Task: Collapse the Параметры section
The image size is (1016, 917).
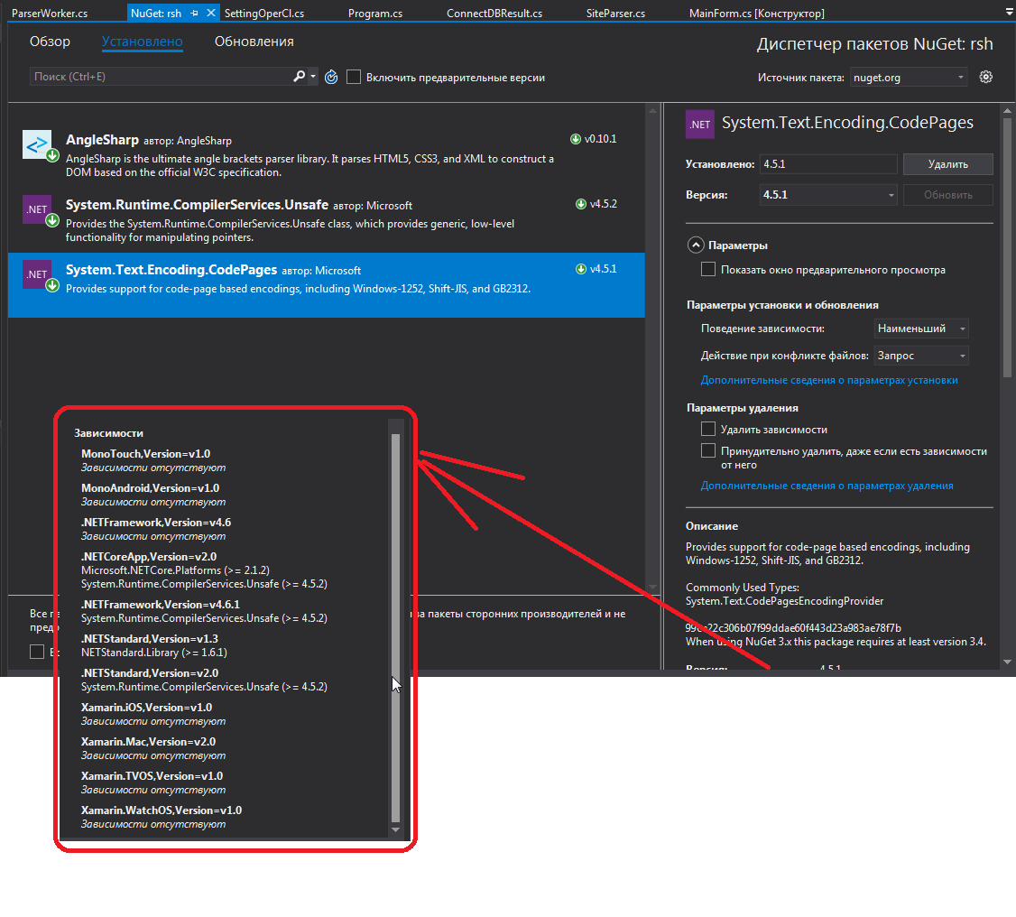Action: (x=696, y=245)
